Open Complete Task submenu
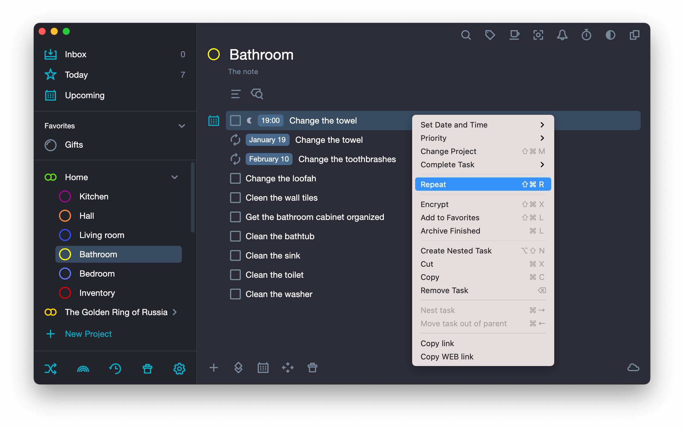The height and width of the screenshot is (429, 684). pyautogui.click(x=483, y=164)
